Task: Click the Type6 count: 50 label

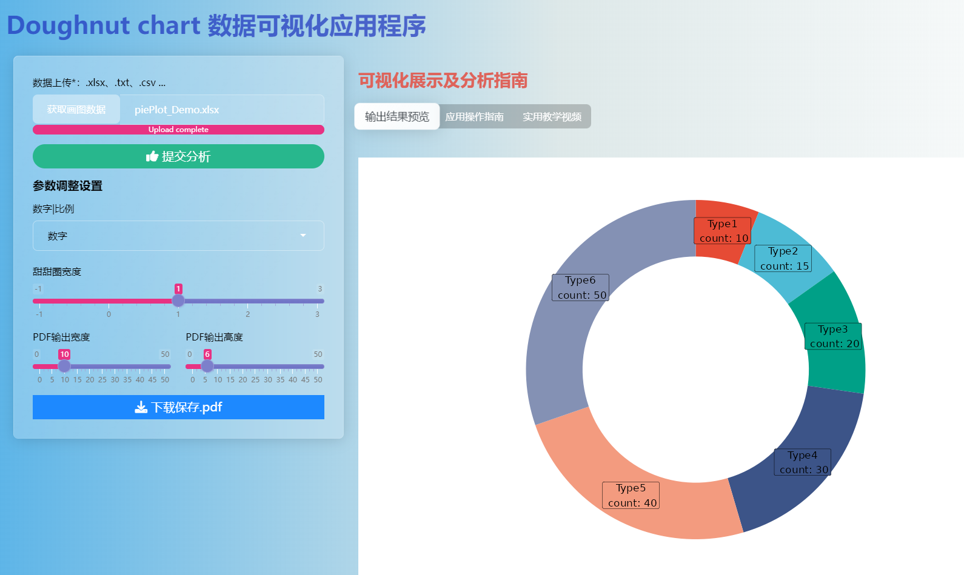Action: pyautogui.click(x=581, y=288)
